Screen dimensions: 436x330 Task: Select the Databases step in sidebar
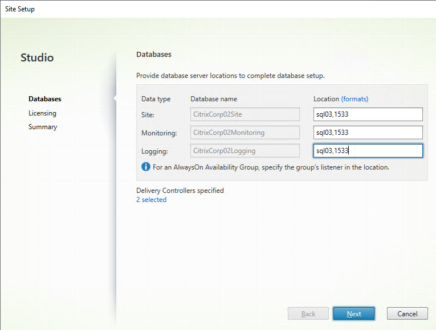point(45,99)
